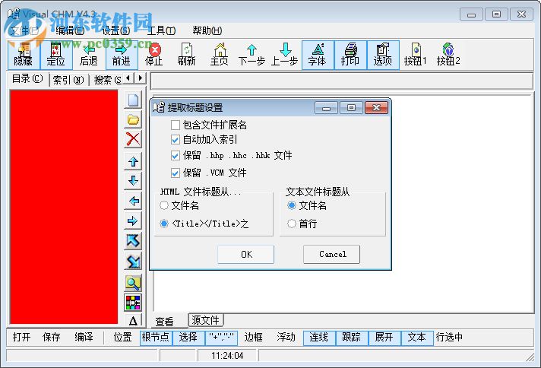541x368 pixels.
Task: Click the 上一步 down-arrow toolbar icon
Action: click(x=285, y=55)
